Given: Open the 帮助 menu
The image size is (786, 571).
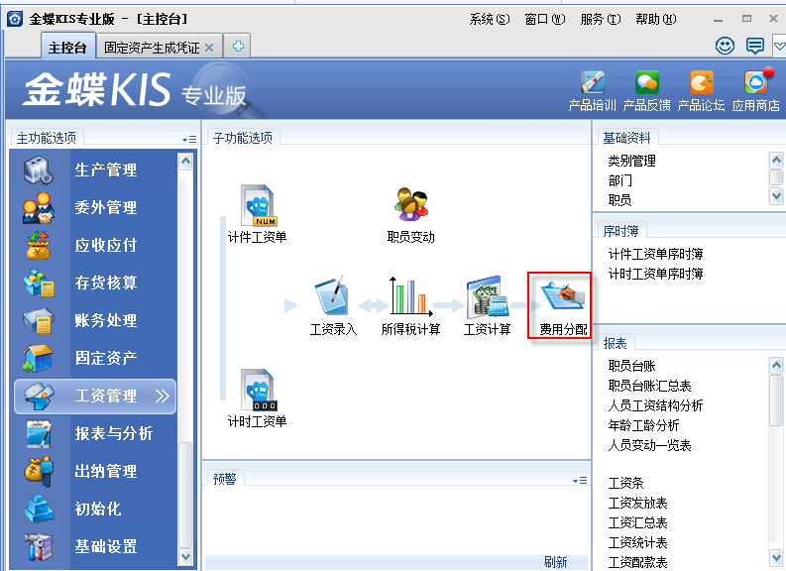Looking at the screenshot, I should (655, 19).
